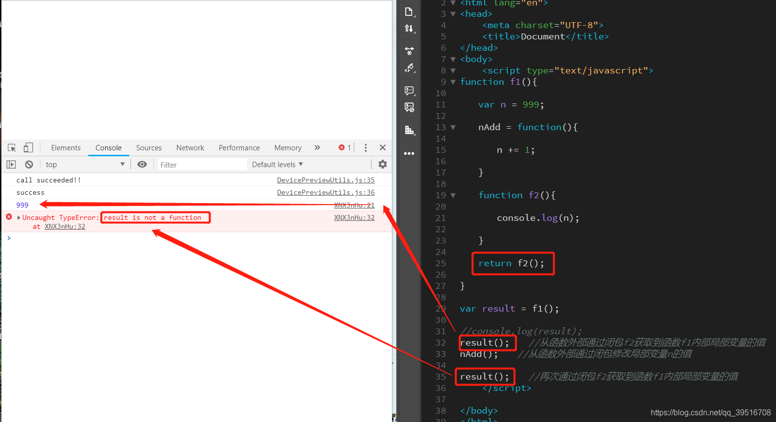The width and height of the screenshot is (776, 422).
Task: Click the 'success' console log message
Action: tap(30, 192)
